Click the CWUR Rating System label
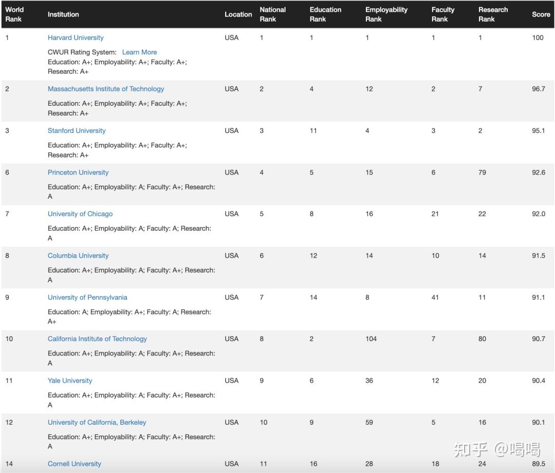 point(82,52)
